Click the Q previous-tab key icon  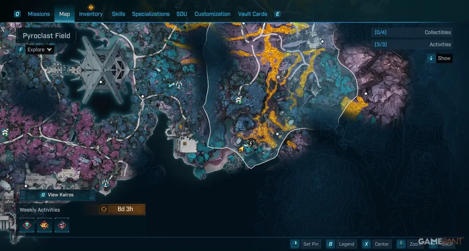click(x=17, y=14)
